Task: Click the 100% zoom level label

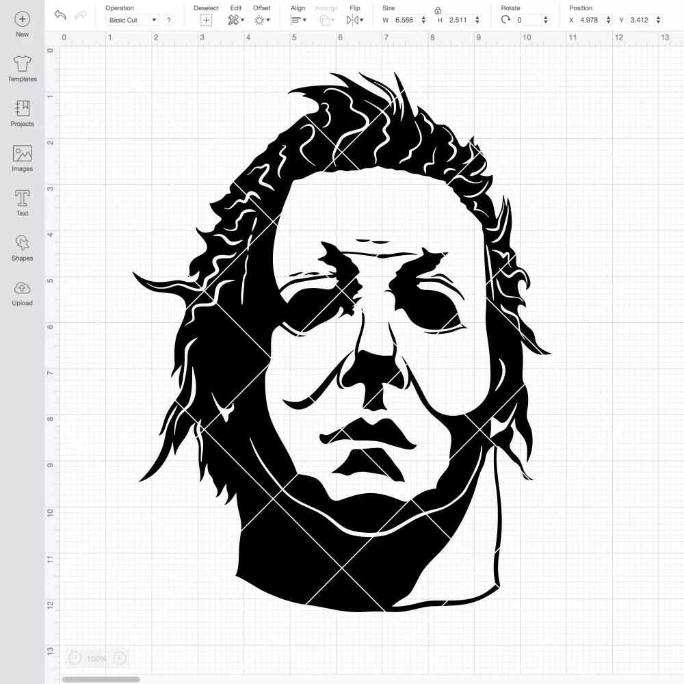Action: point(97,659)
